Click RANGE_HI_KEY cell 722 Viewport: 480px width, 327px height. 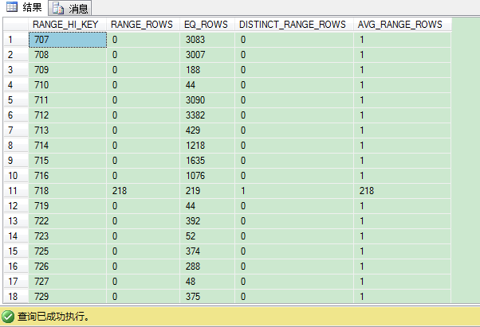pyautogui.click(x=67, y=220)
